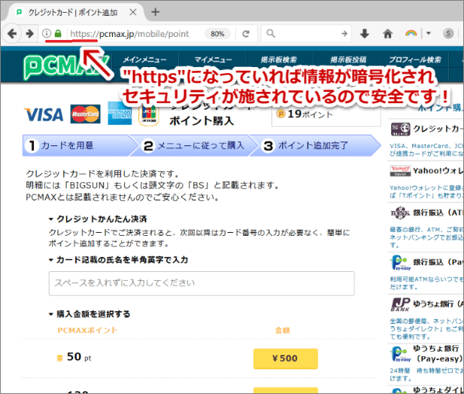Open プロフィール検索 in the site navigation

coord(415,60)
